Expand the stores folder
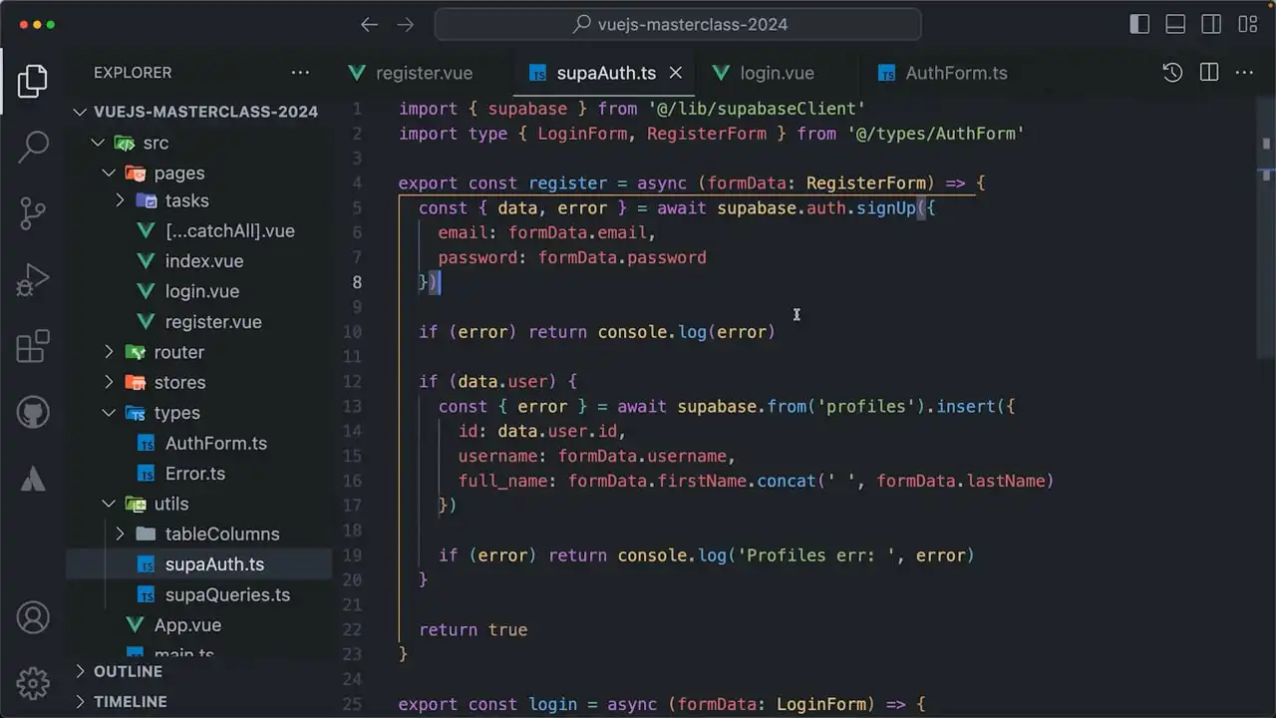The image size is (1276, 718). (x=199, y=382)
